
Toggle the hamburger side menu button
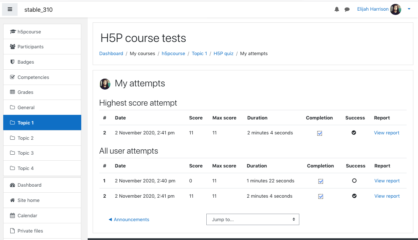point(10,10)
